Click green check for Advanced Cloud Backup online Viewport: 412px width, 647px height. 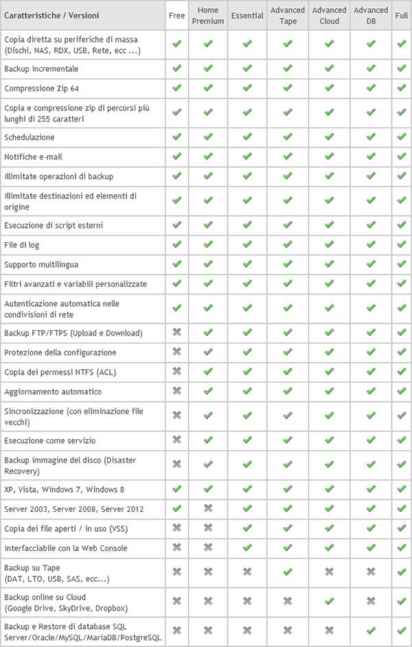329,602
